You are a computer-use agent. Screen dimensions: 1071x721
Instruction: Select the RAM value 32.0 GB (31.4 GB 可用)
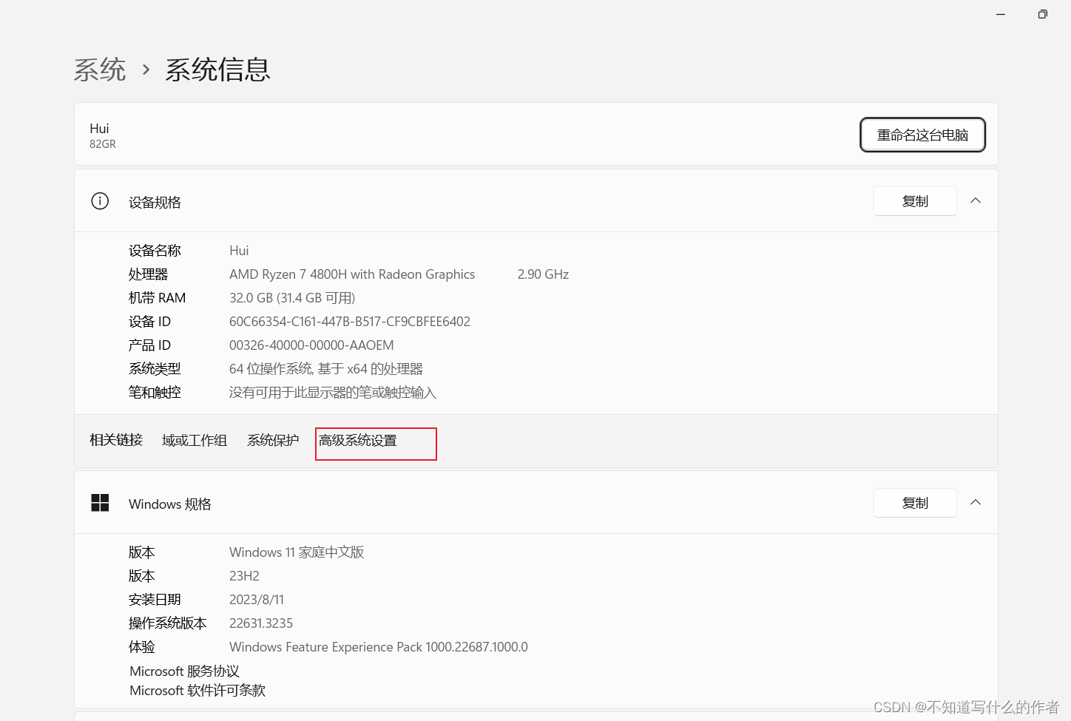(x=292, y=298)
